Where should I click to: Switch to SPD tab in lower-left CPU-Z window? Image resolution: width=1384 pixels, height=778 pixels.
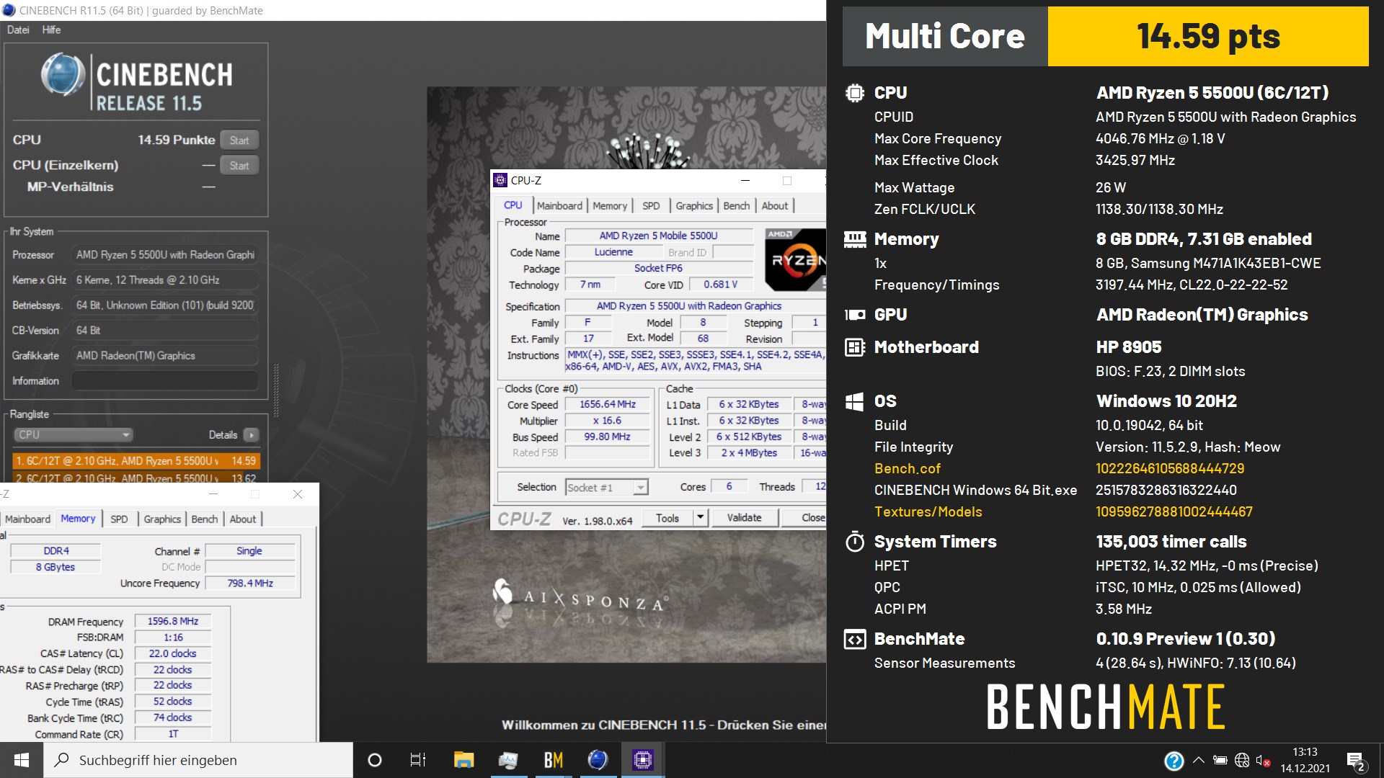point(119,519)
